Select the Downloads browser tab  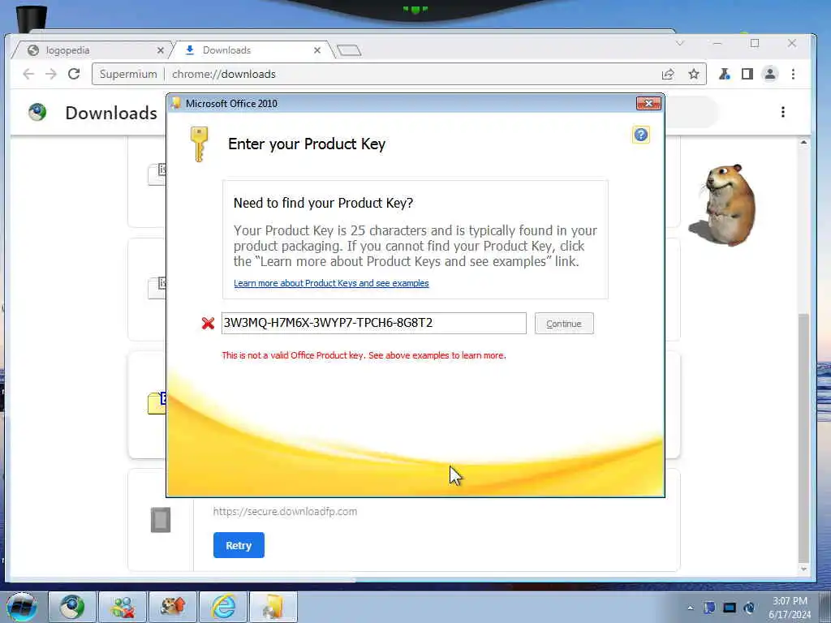coord(249,50)
